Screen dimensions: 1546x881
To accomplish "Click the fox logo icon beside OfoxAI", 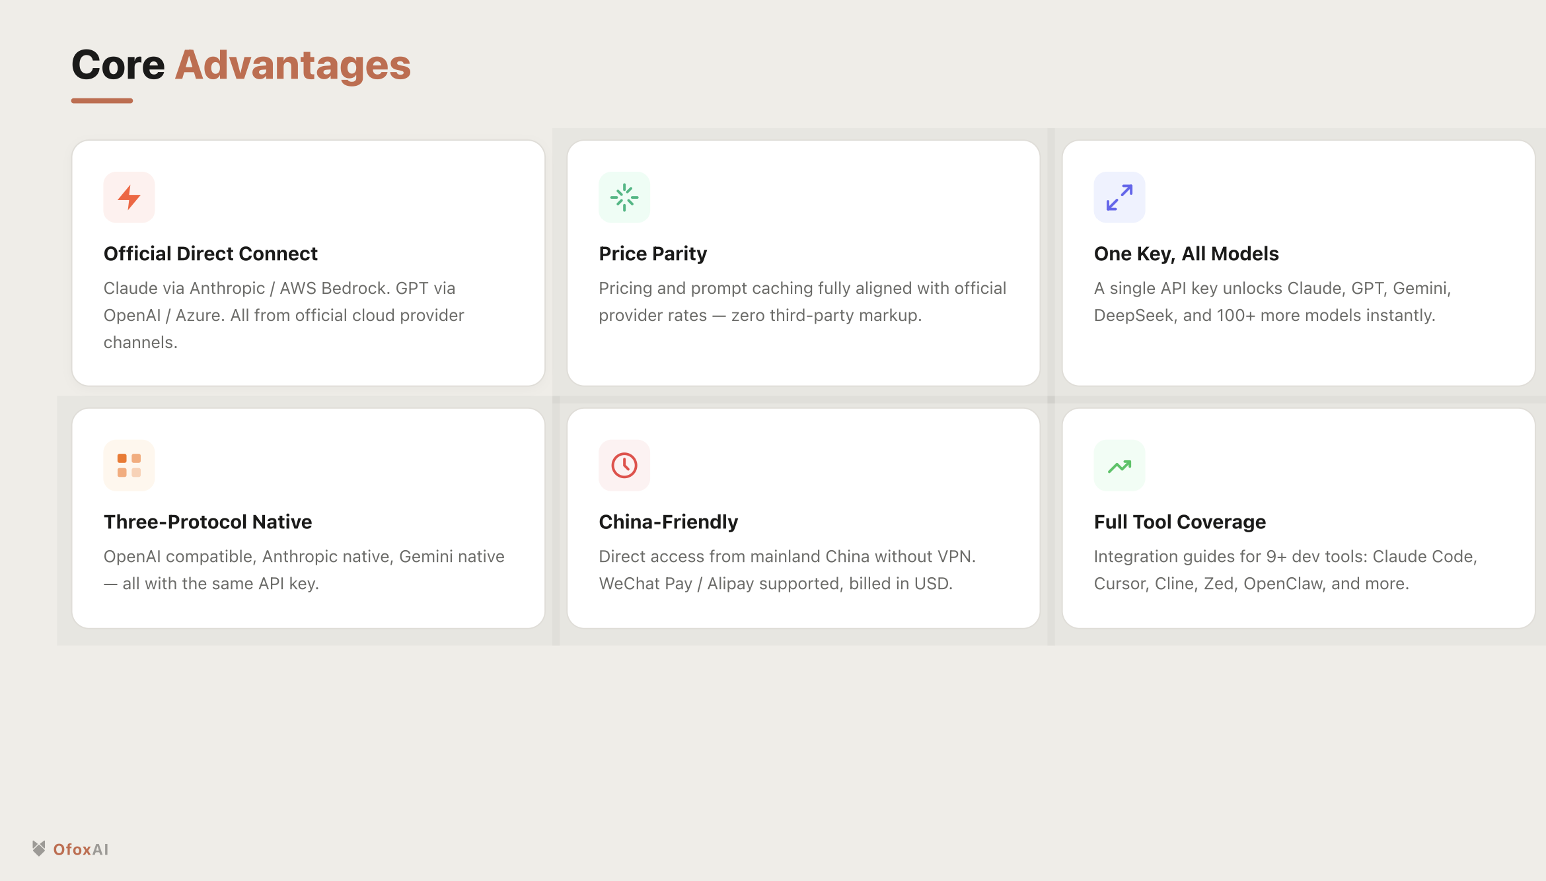I will coord(39,849).
